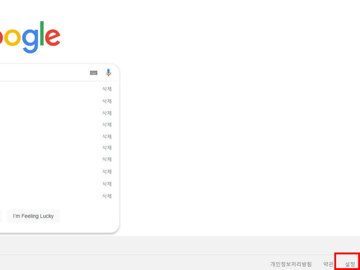Open the on-screen keyboard input tool

point(93,73)
